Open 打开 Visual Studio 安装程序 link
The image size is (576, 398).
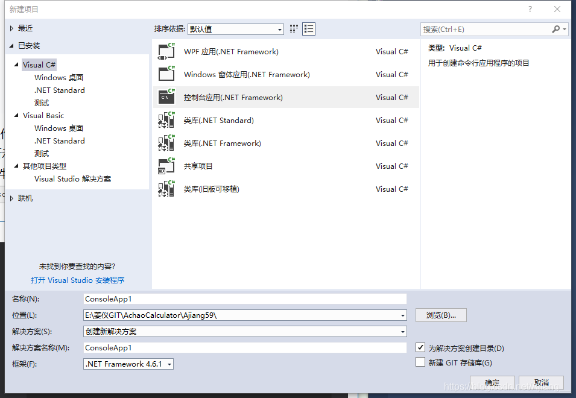click(x=78, y=280)
